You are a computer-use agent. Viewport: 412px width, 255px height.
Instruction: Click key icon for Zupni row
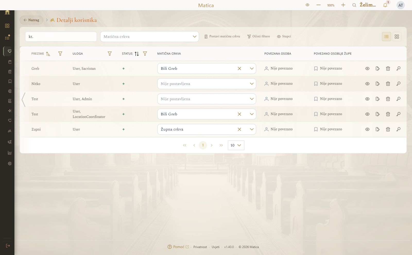pos(398,129)
